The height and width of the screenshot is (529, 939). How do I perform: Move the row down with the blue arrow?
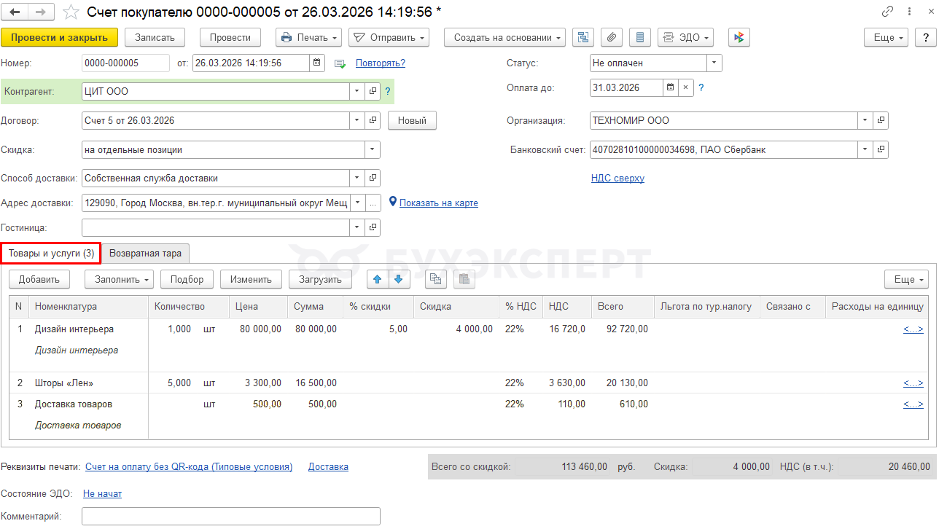pyautogui.click(x=398, y=278)
